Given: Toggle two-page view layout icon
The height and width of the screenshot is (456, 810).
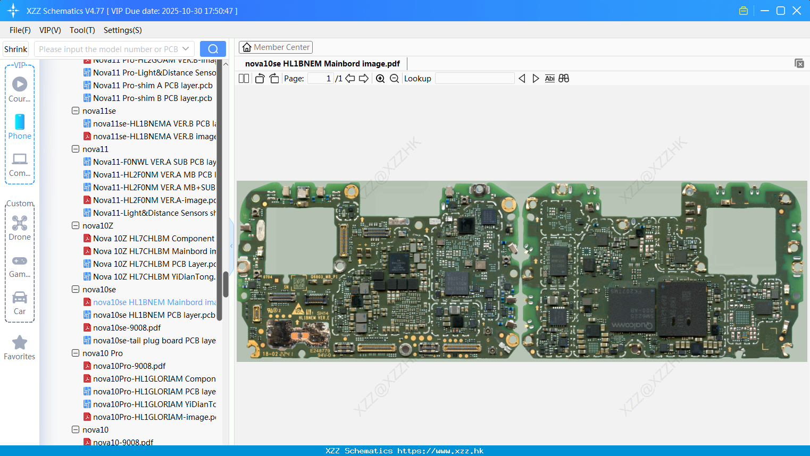Looking at the screenshot, I should 244,78.
